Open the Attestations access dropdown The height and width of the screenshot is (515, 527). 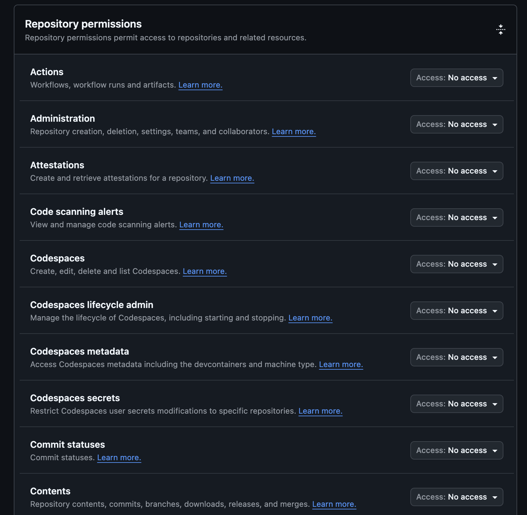coord(457,171)
